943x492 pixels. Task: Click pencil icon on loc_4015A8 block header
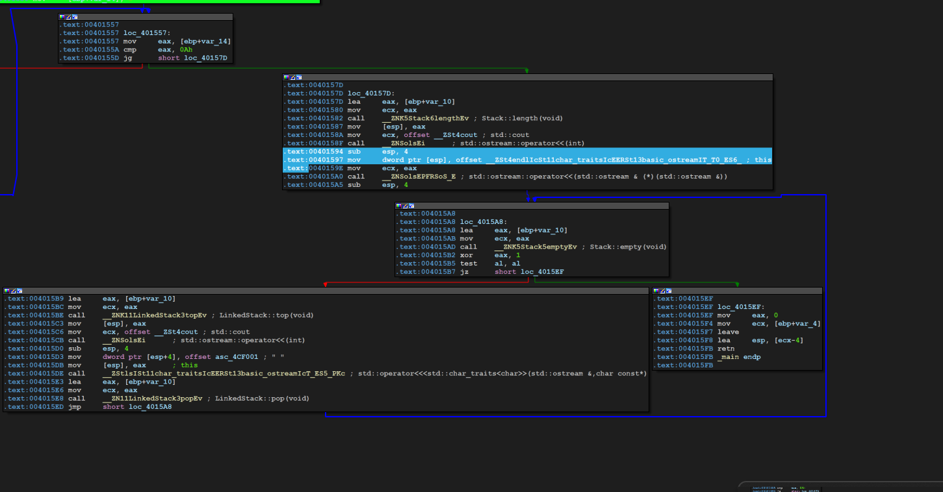tap(406, 206)
